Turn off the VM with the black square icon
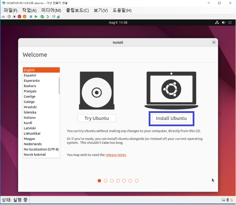Image resolution: width=236 pixels, height=205 pixels. (x=14, y=17)
